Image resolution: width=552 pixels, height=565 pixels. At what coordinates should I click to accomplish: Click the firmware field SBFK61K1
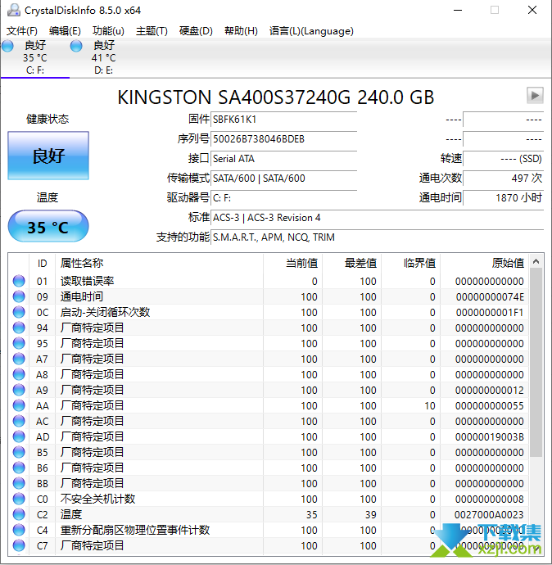click(283, 120)
